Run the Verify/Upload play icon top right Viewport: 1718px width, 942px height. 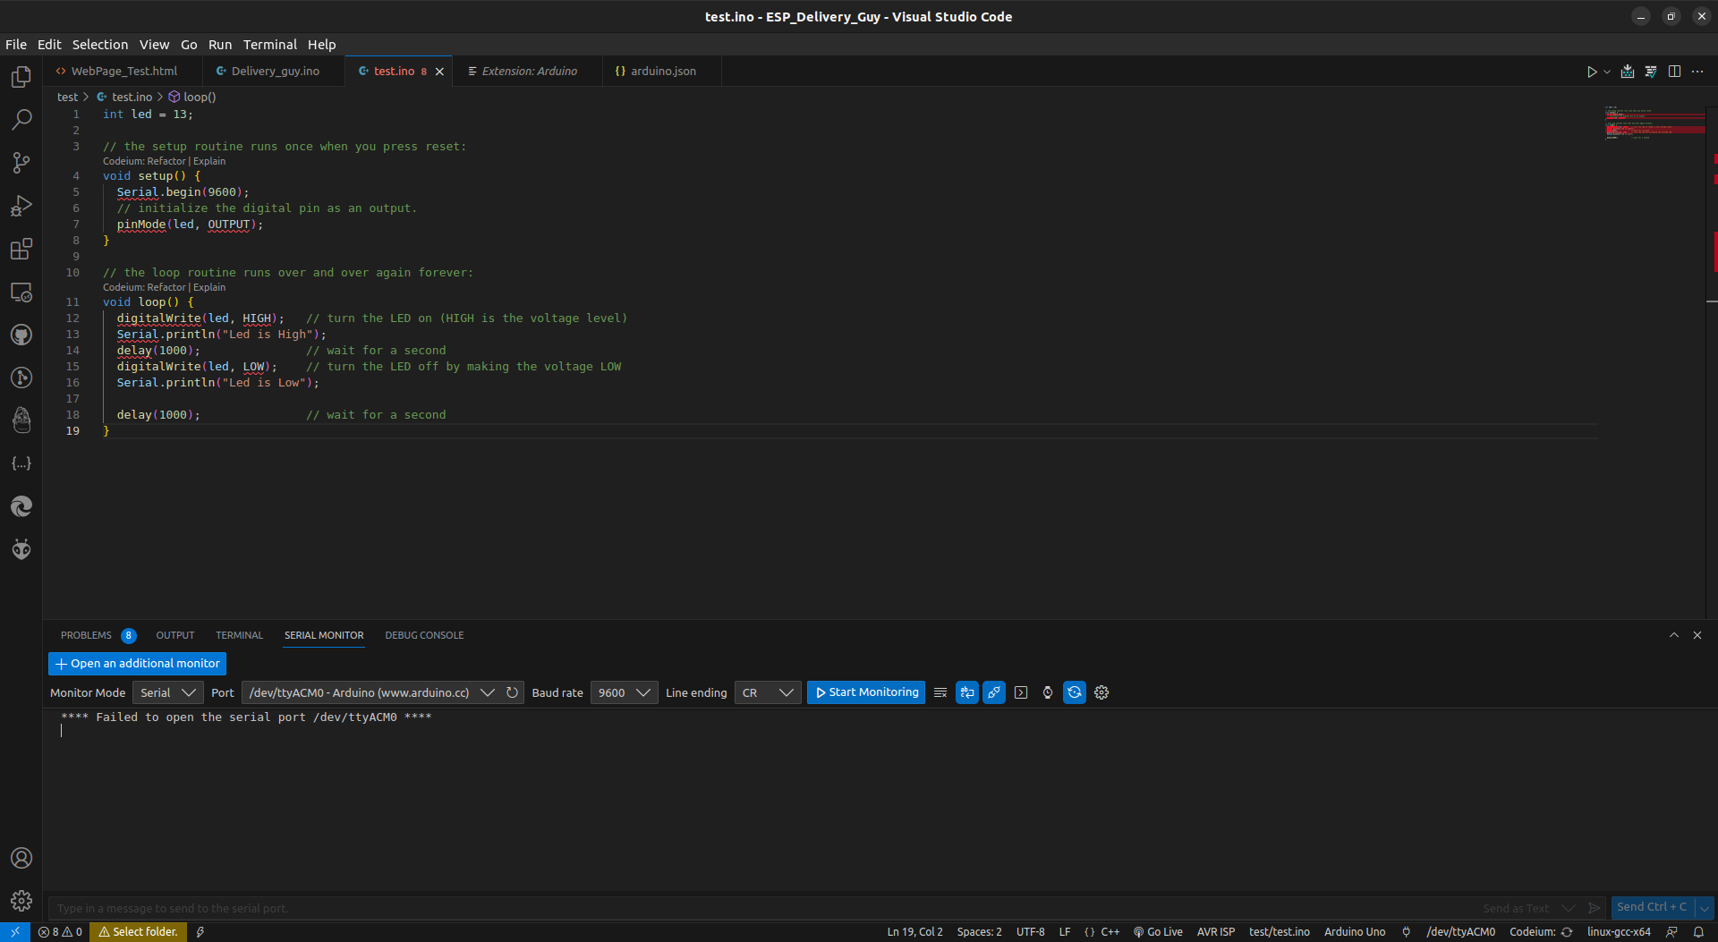click(x=1592, y=72)
